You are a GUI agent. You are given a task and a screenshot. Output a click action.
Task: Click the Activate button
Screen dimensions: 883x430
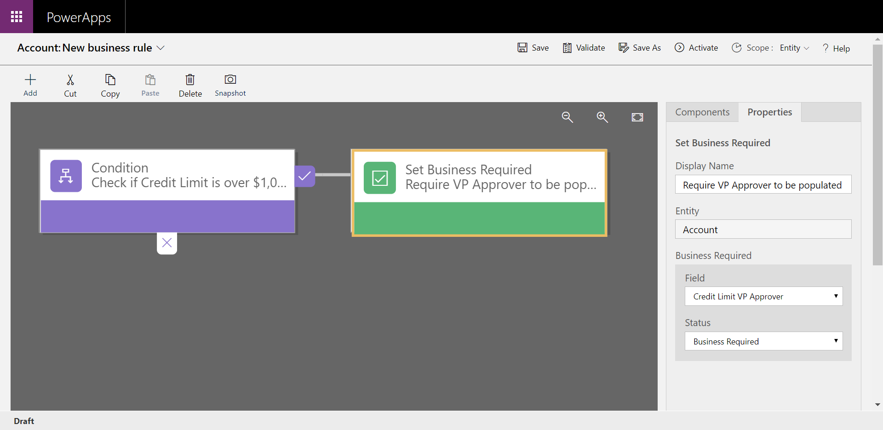tap(696, 48)
